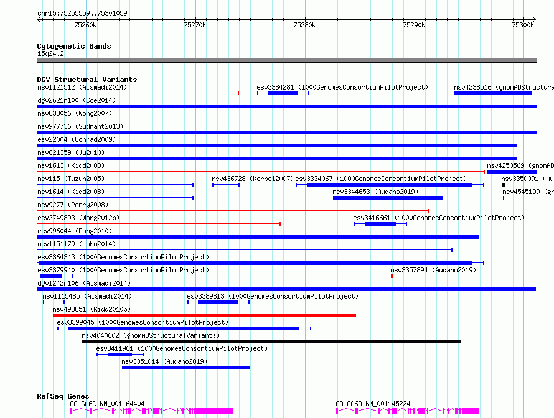Click the 75260k ruler position
Image resolution: width=554 pixels, height=418 pixels.
tap(85, 25)
